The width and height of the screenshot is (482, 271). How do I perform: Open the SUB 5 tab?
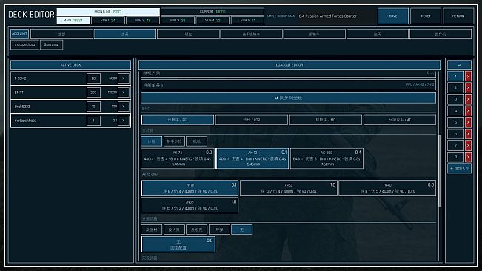(247, 21)
